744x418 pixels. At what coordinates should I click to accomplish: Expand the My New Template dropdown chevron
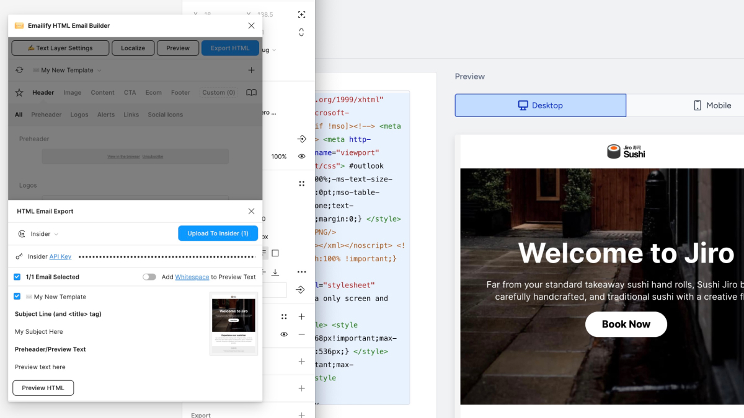pos(99,71)
